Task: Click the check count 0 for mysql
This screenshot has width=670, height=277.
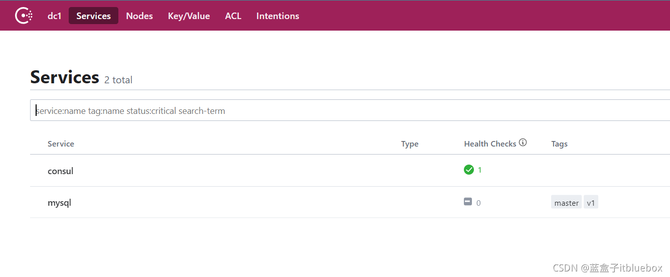Action: pyautogui.click(x=478, y=203)
